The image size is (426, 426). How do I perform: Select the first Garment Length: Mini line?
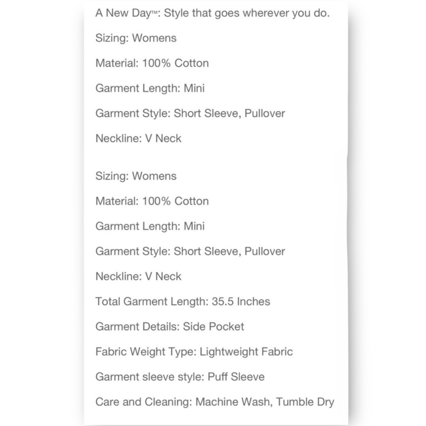tap(150, 88)
